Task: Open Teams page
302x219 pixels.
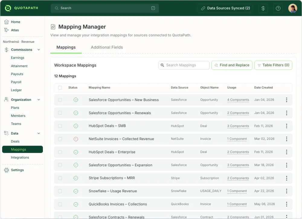Action: pyautogui.click(x=16, y=124)
